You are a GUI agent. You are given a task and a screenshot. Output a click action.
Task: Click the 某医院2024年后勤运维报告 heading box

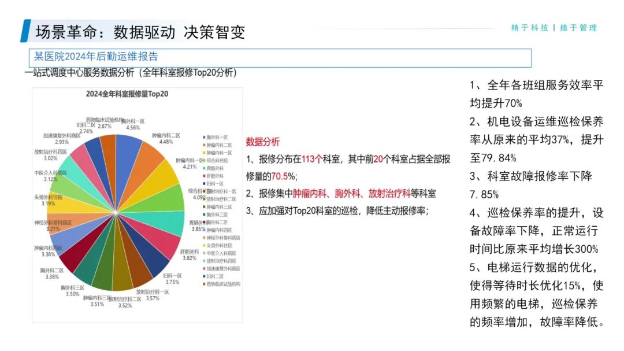[x=280, y=58]
